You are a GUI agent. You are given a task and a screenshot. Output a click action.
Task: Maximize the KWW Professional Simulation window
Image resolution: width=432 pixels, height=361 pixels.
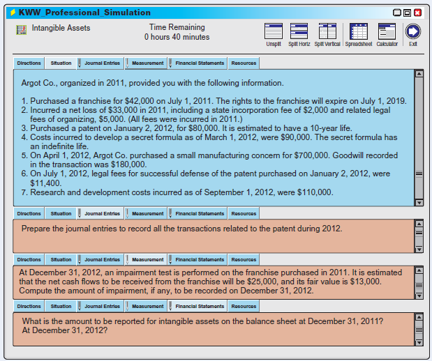(408, 13)
